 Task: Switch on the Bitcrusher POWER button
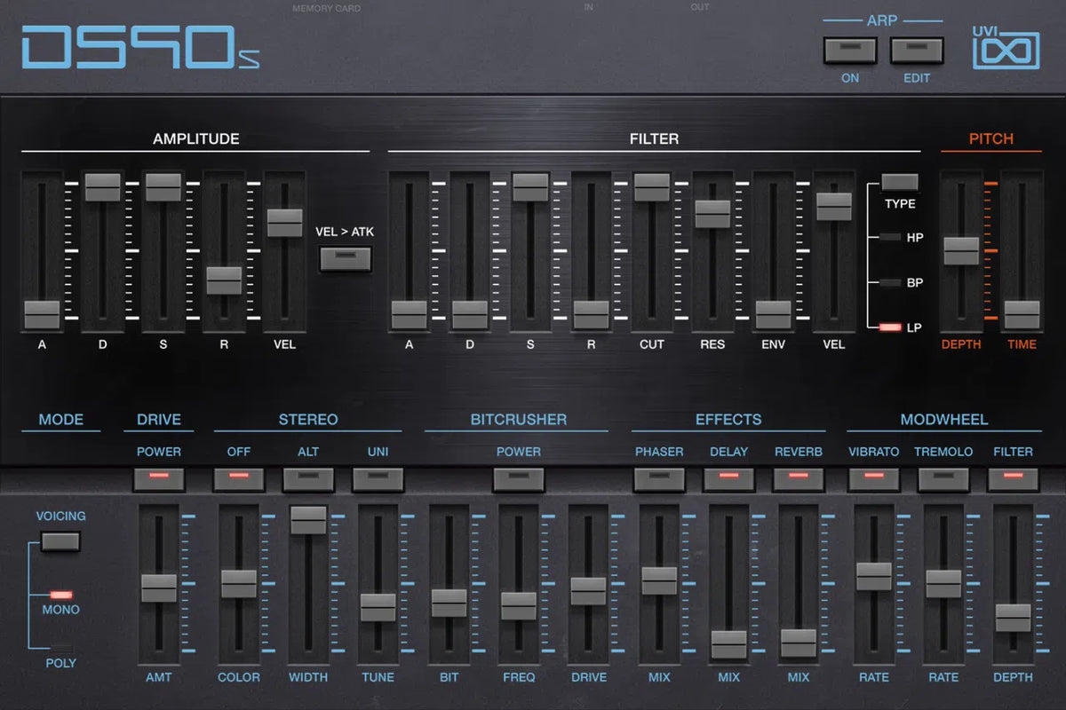[x=519, y=479]
